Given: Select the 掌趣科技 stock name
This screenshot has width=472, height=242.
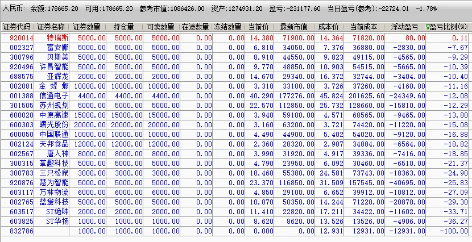Looking at the screenshot, I should point(54,164).
